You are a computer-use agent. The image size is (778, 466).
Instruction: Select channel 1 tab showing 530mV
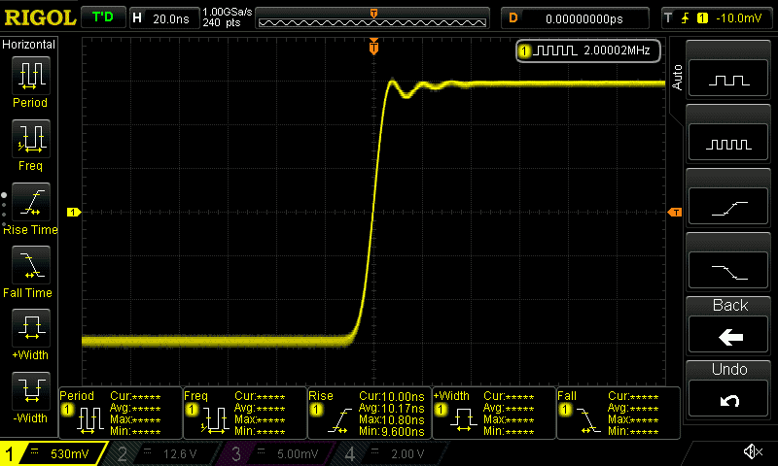pyautogui.click(x=53, y=453)
